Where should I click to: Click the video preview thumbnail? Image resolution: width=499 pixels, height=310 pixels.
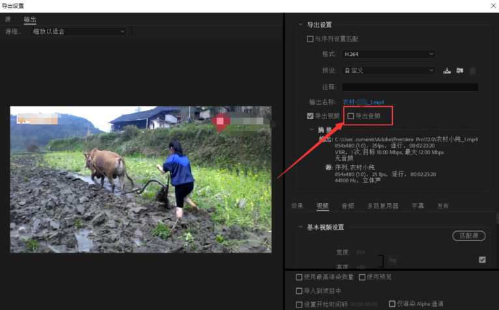(x=141, y=180)
